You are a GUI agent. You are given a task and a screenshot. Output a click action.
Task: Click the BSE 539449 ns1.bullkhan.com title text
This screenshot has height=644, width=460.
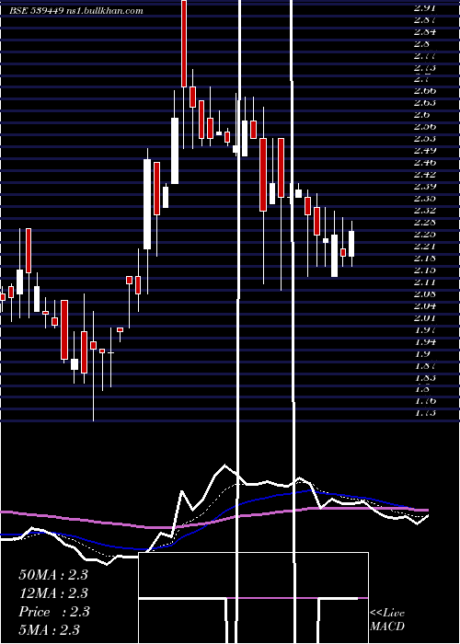click(76, 11)
